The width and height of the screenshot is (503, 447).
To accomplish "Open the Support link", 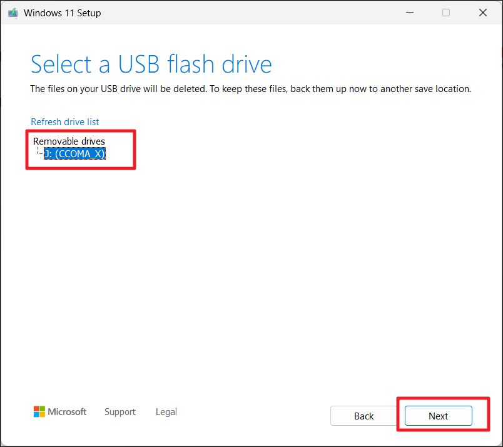I will (120, 412).
